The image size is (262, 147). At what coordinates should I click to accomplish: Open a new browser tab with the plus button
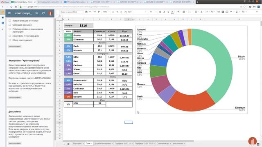pos(197,2)
